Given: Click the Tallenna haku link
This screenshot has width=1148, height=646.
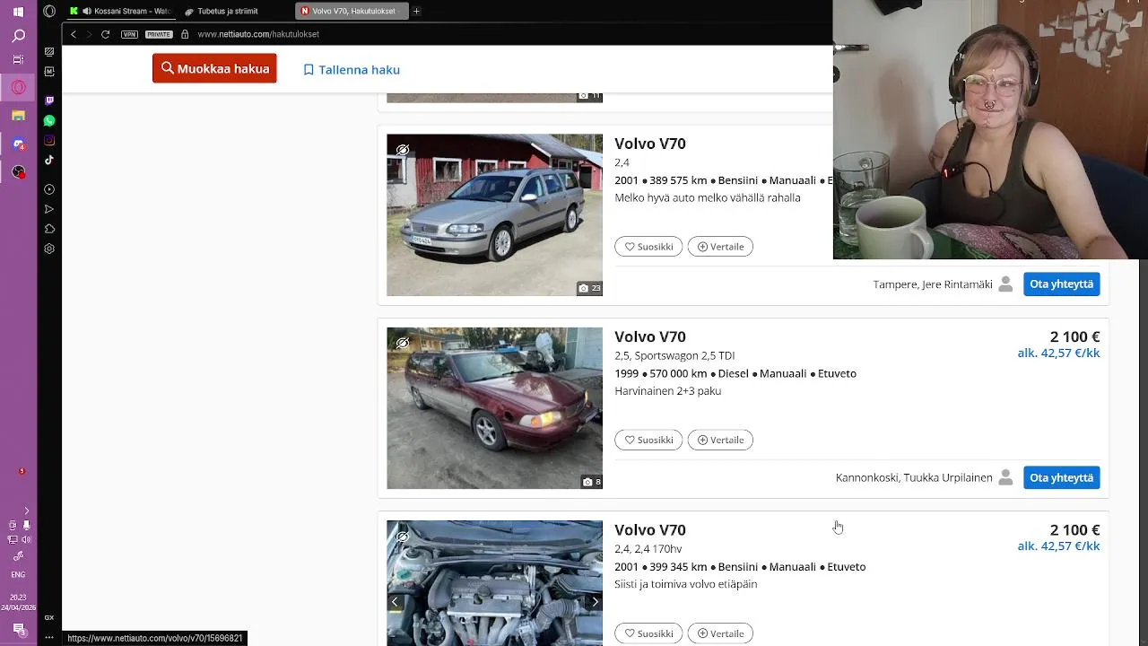Looking at the screenshot, I should coord(352,69).
